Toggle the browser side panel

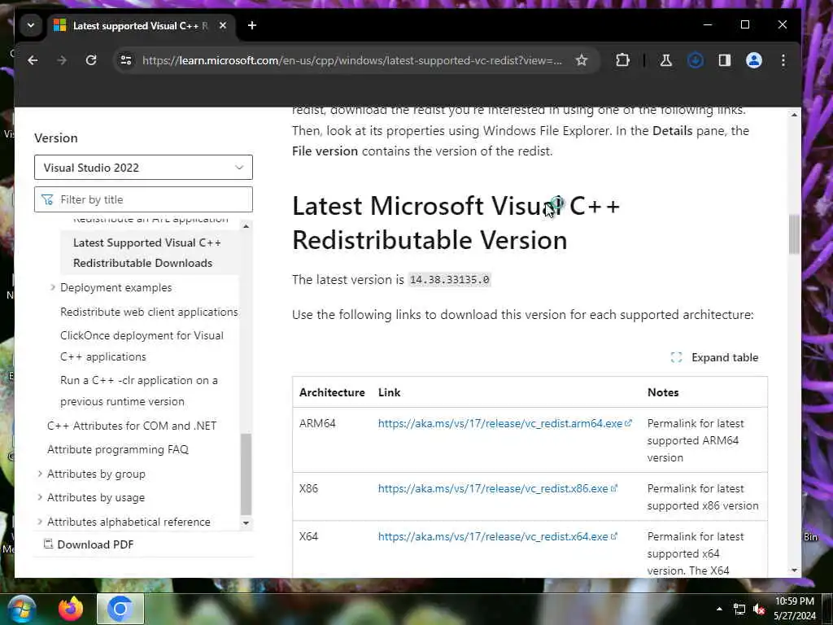coord(725,60)
